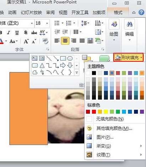Open the font size 18 dropdown
Viewport: 146px width, 167px height.
click(47, 23)
